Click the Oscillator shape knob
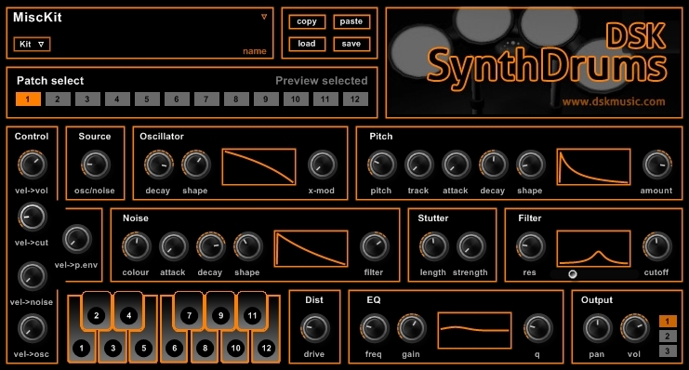The image size is (689, 370). point(196,165)
